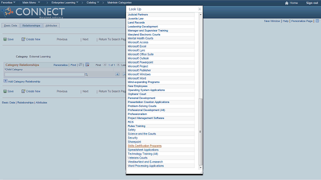Open the Main Menu dropdown
Screen dimensions: 321x180
[x=31, y=2]
